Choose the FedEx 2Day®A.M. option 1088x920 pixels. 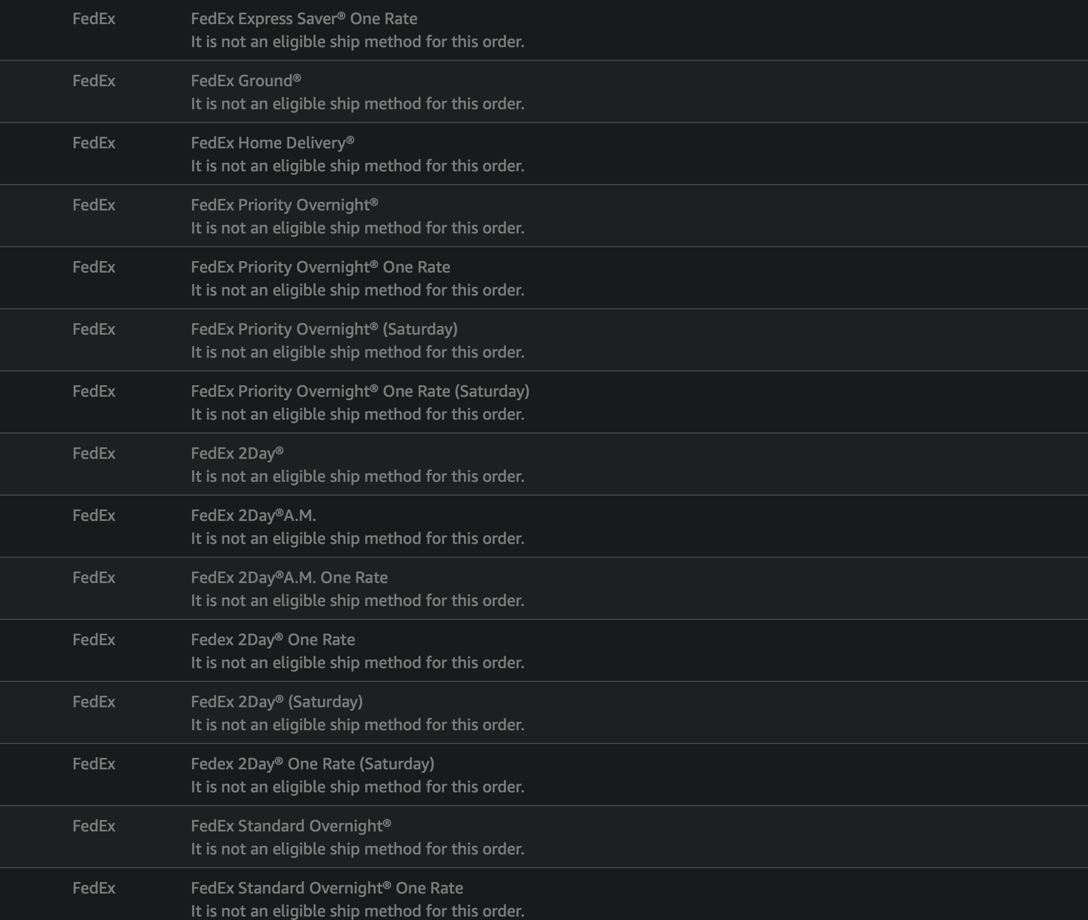tap(254, 515)
